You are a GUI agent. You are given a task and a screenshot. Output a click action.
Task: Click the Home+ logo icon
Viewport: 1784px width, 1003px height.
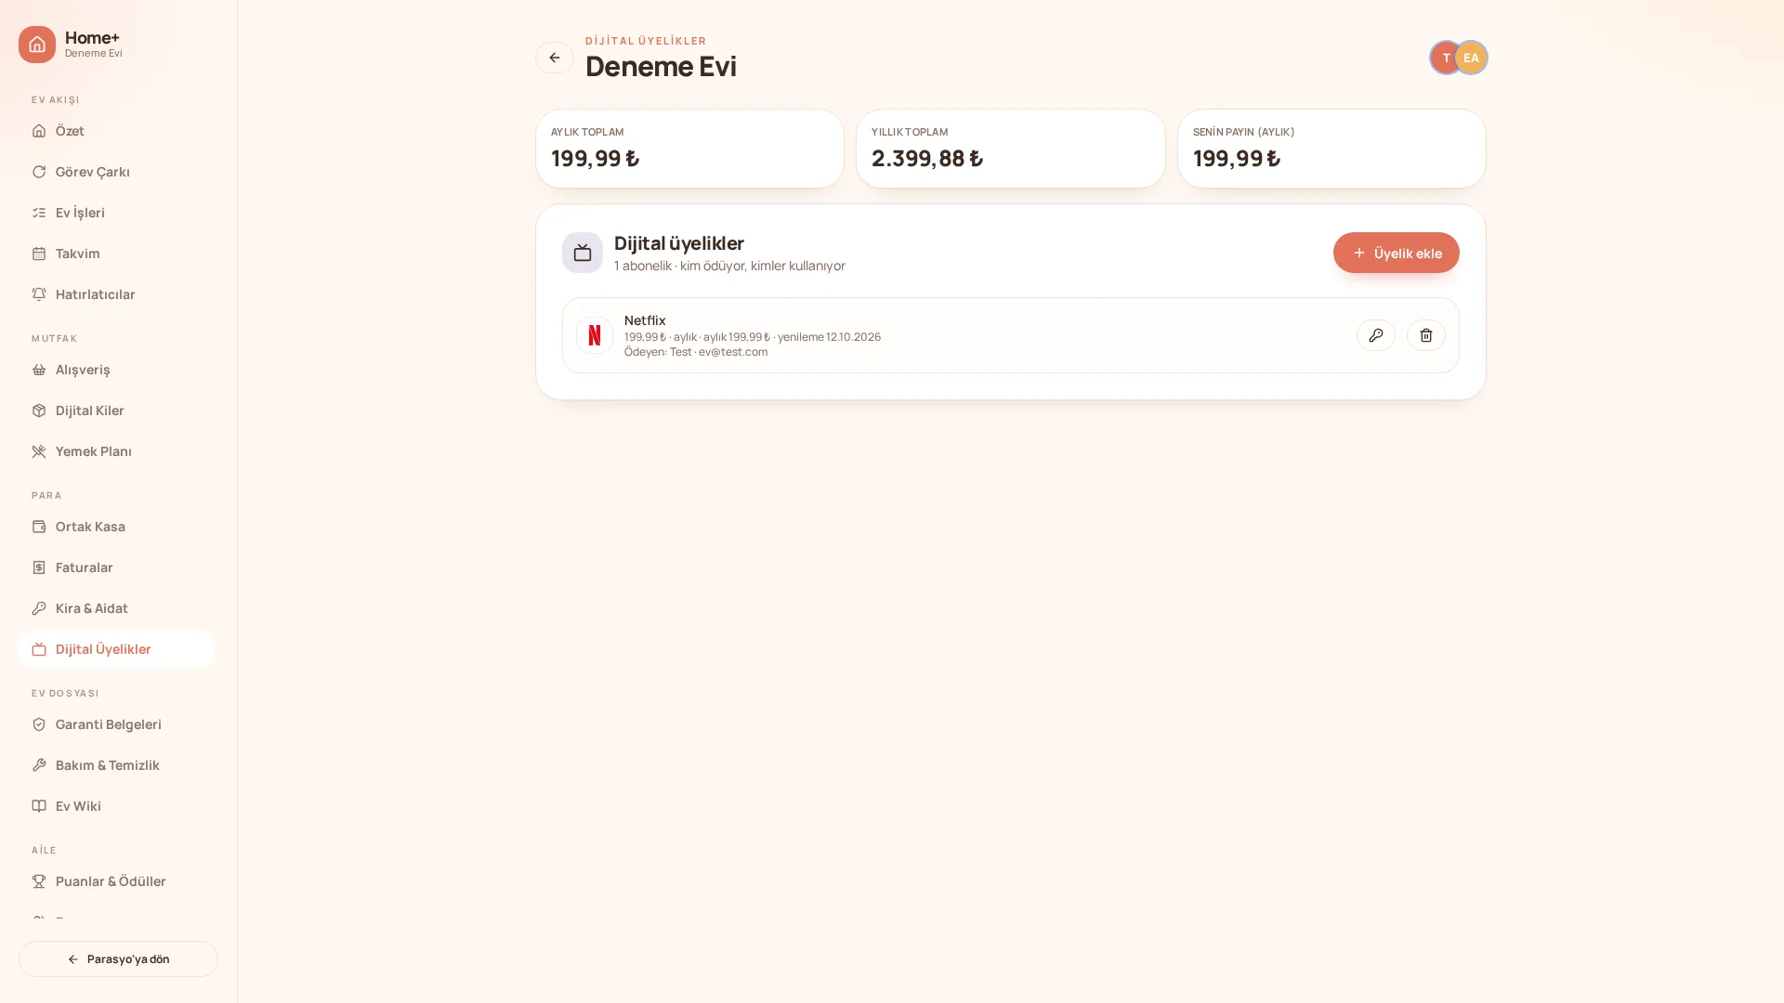click(37, 45)
